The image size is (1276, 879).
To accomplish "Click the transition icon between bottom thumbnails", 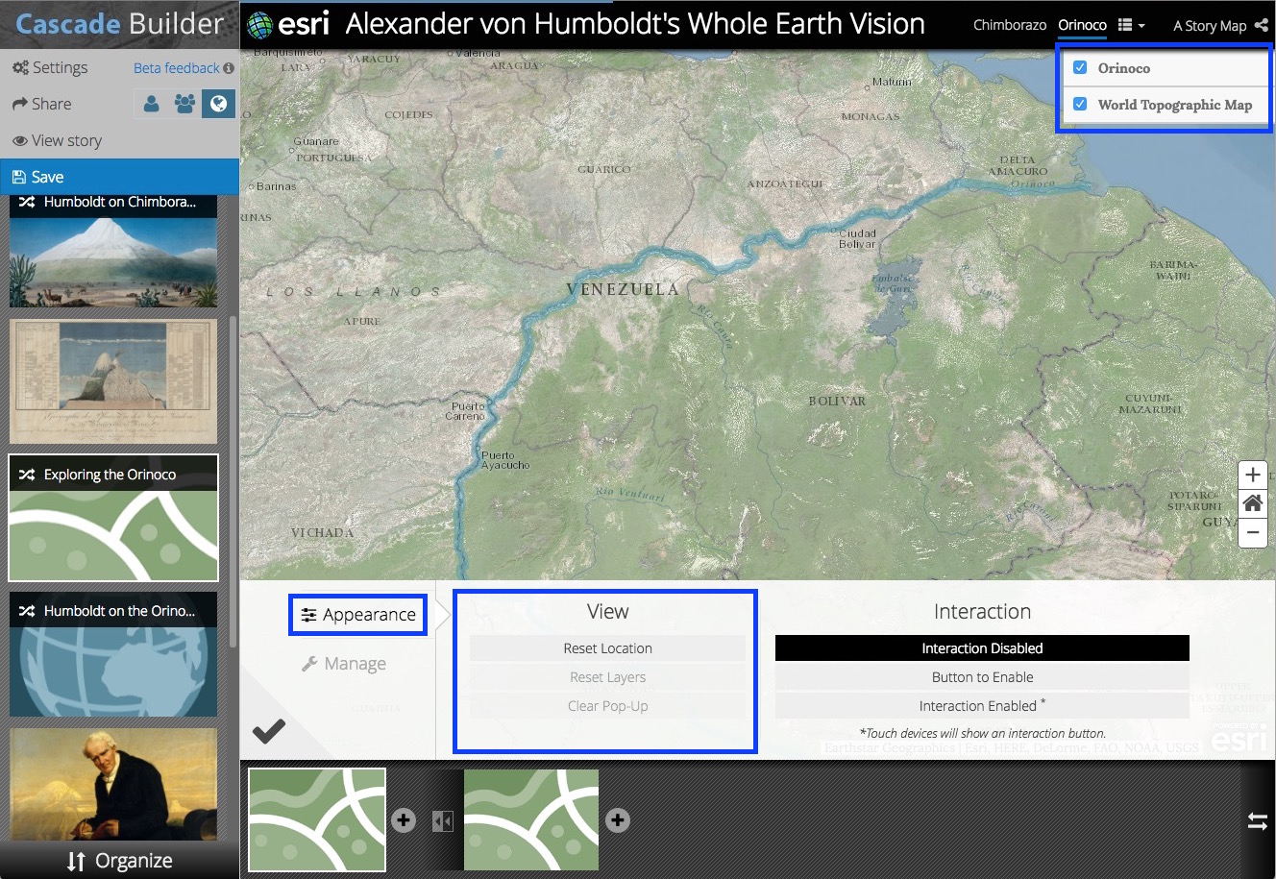I will 443,821.
